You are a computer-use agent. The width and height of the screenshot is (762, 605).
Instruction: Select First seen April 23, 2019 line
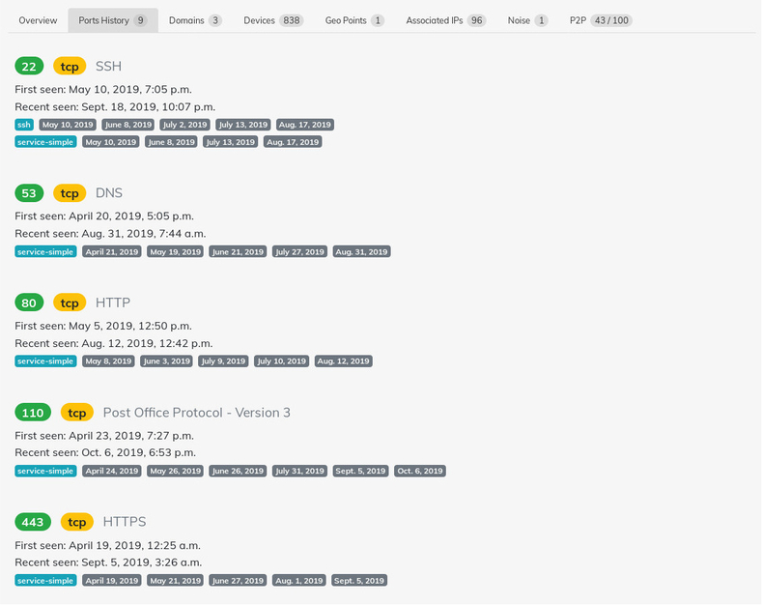coord(104,435)
